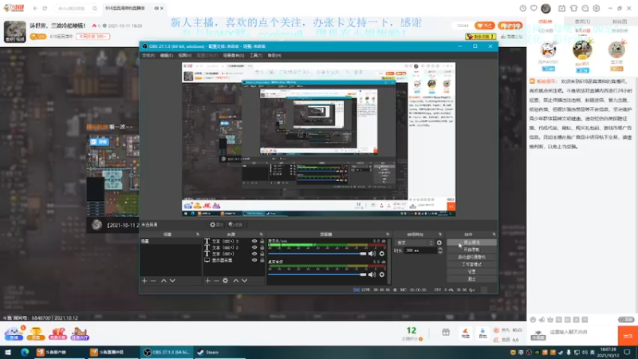Open Microsoft Edge from taskbar
The width and height of the screenshot is (638, 359).
[25, 352]
